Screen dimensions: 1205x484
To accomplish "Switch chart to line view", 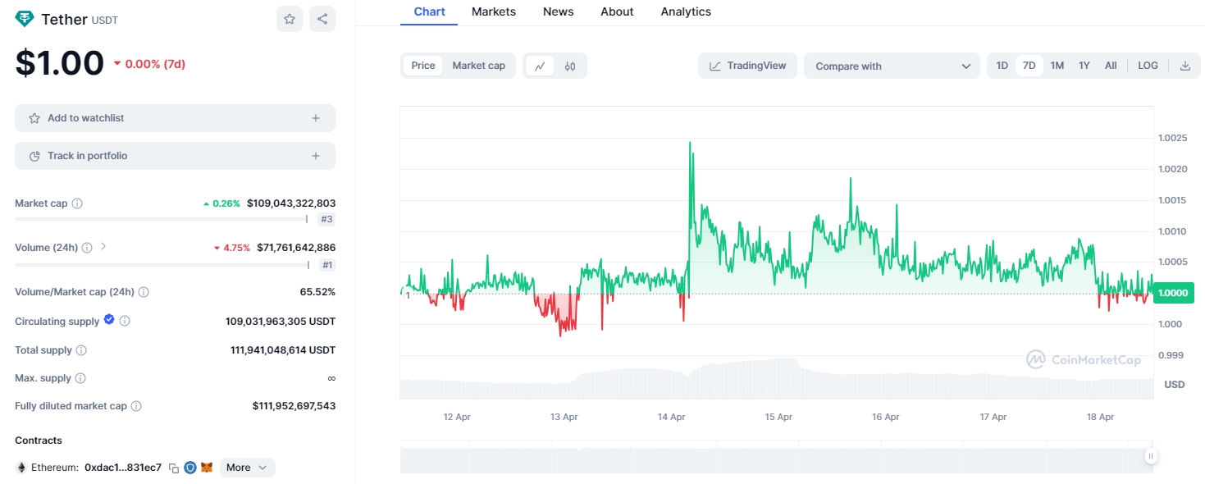I will (540, 66).
